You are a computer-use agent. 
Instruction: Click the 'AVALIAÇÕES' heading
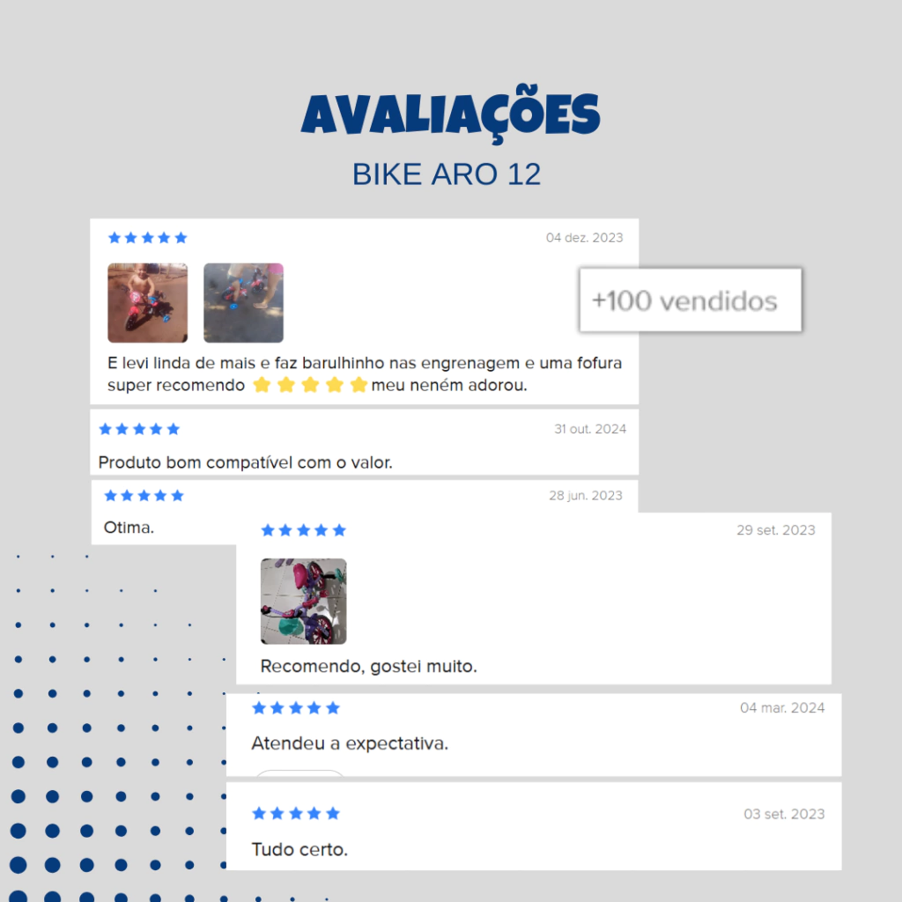[x=450, y=114]
